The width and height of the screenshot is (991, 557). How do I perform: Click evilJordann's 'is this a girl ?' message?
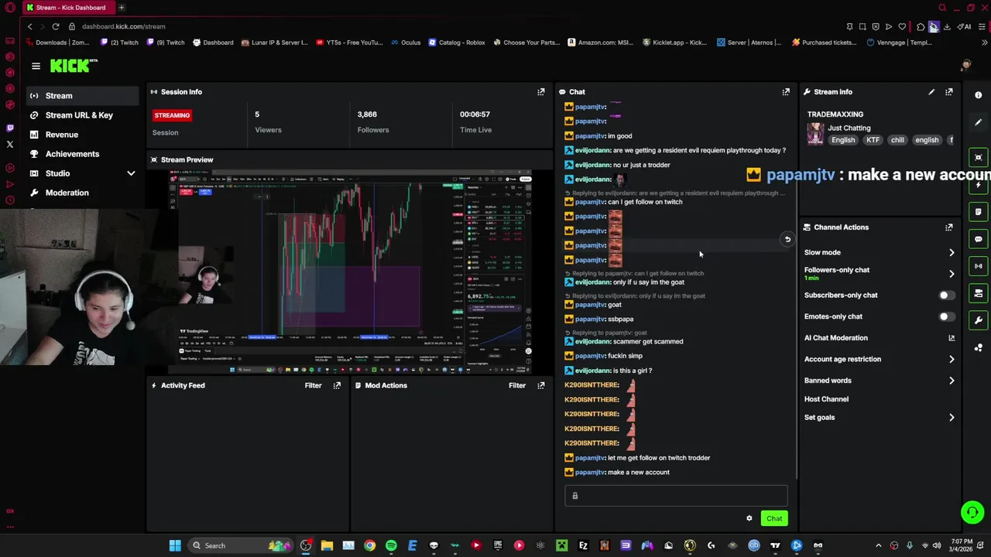[633, 371]
